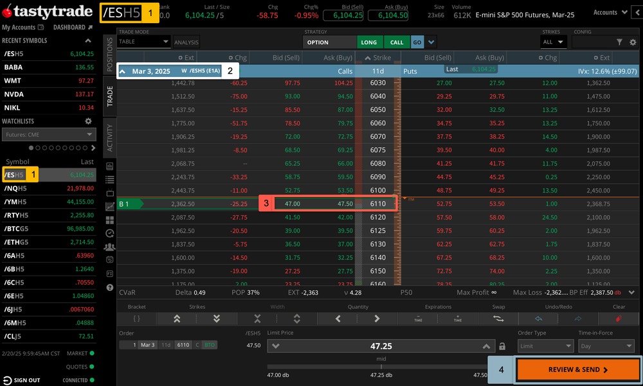Redo the order change
Screen dimensions: 643x386
click(578, 319)
